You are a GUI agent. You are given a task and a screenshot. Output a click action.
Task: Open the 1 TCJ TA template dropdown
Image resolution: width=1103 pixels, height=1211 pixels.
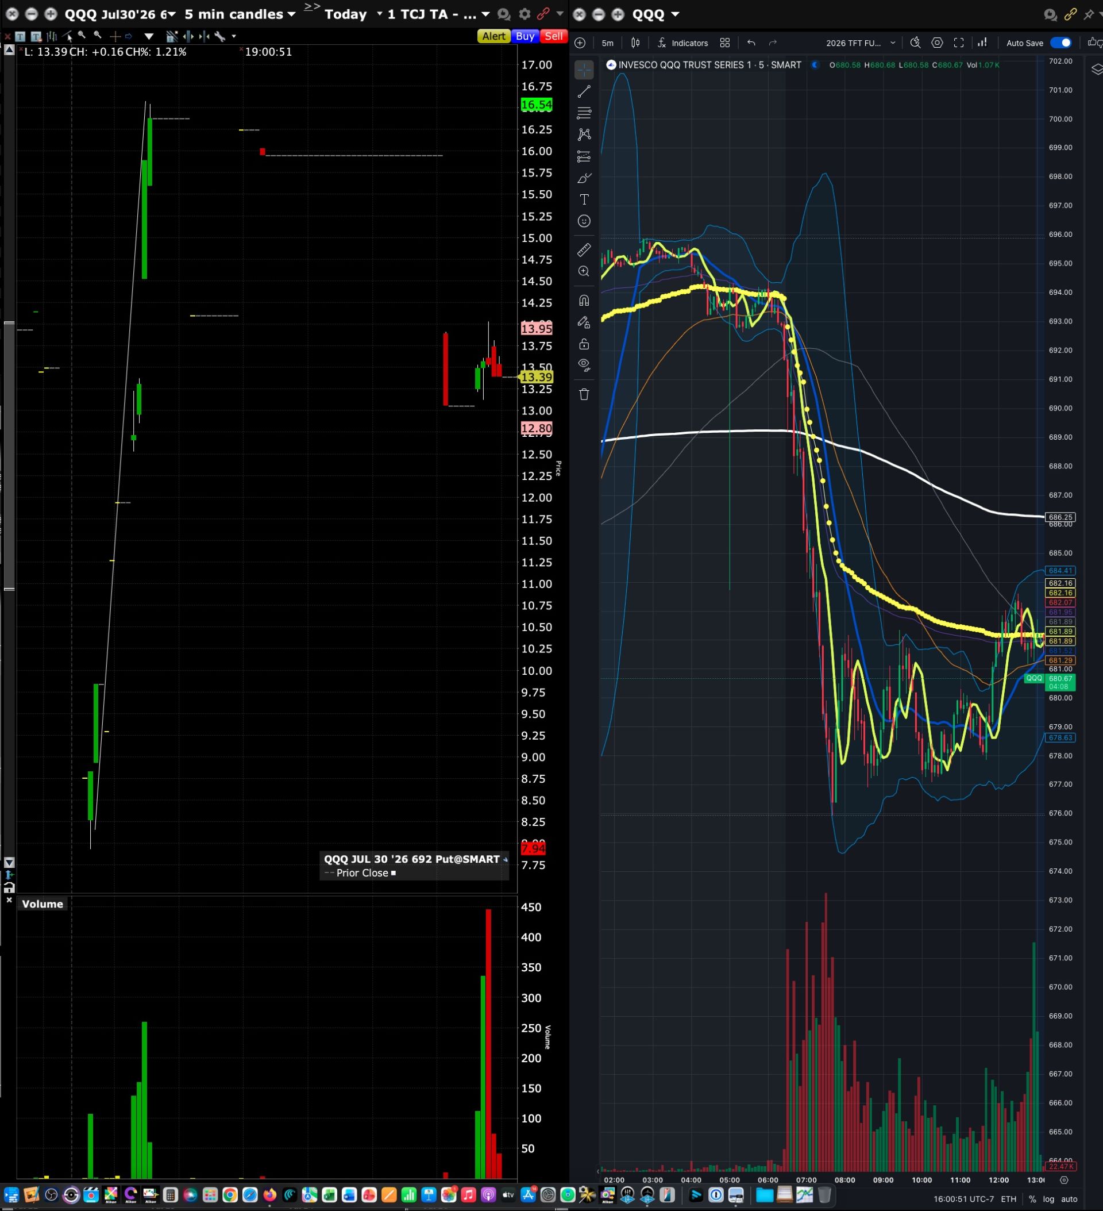click(x=438, y=14)
